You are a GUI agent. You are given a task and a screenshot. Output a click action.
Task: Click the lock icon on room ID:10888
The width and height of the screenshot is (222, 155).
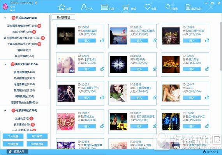(x=207, y=41)
